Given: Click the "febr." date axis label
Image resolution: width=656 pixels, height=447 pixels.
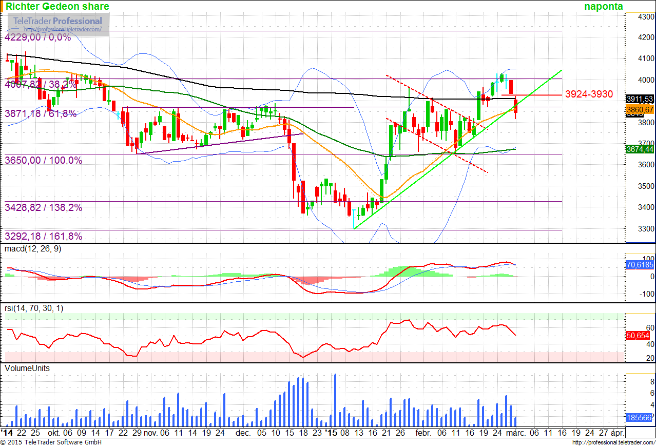Looking at the screenshot, I should [x=423, y=433].
